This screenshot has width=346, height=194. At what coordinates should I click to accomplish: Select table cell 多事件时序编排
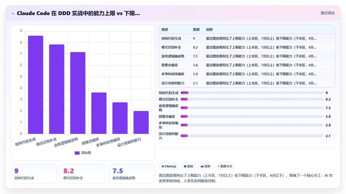[173, 74]
